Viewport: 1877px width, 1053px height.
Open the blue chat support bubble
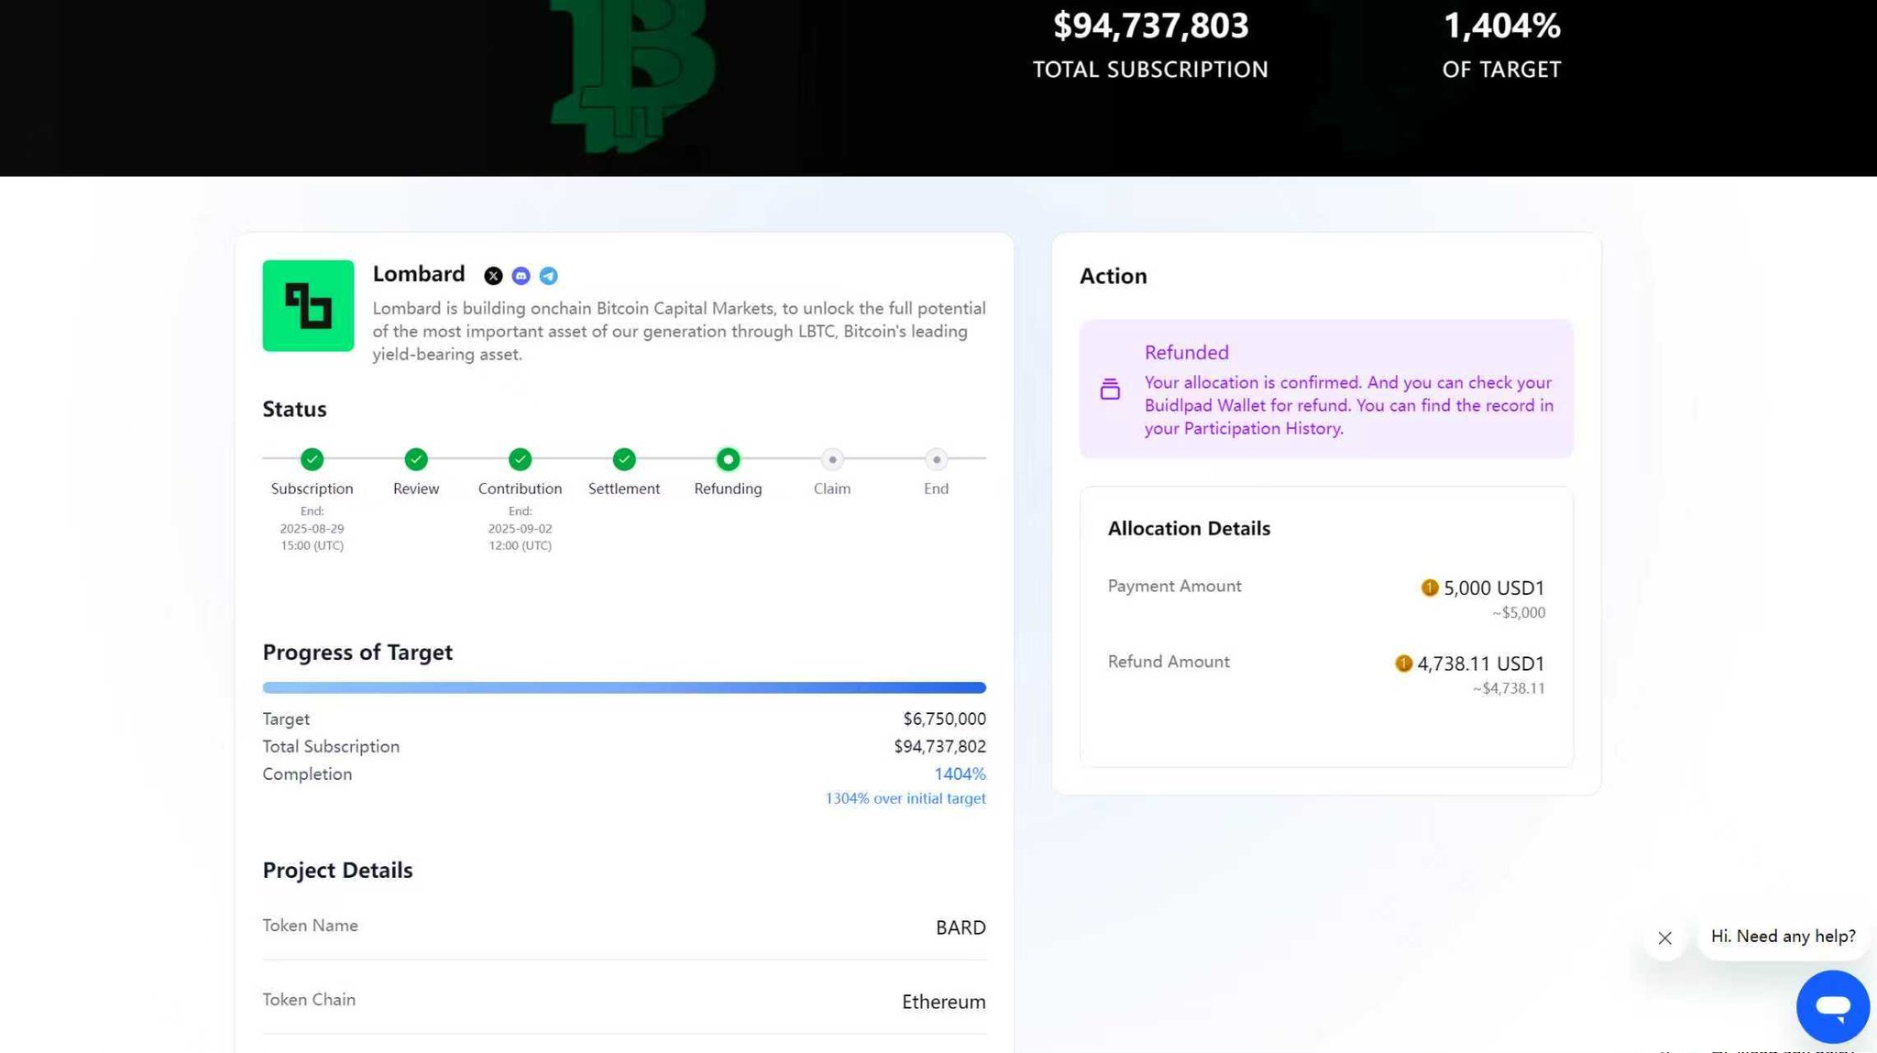1832,1006
